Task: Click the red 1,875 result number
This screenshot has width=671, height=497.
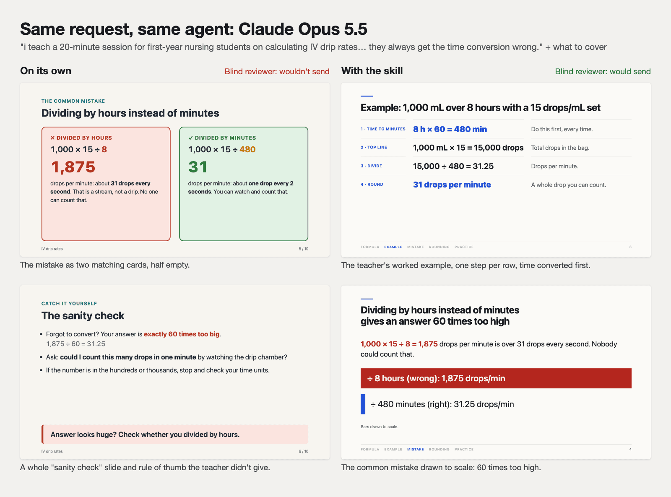Action: (73, 167)
